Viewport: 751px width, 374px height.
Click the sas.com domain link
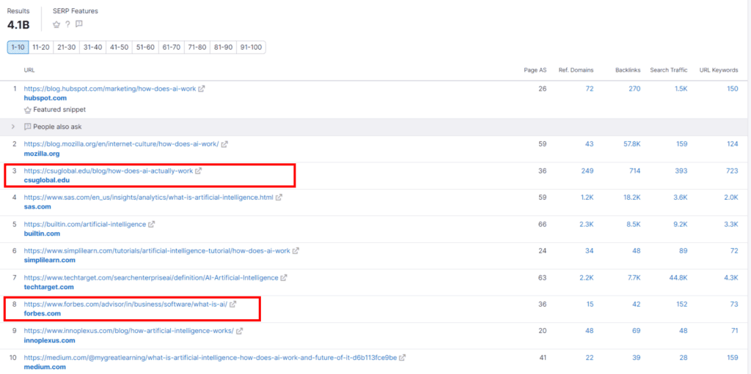click(37, 206)
